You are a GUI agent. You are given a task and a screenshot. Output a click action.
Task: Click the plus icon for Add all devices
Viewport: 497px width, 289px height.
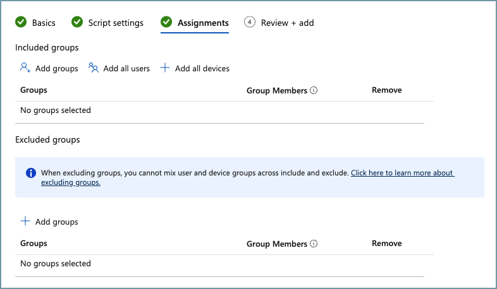165,68
